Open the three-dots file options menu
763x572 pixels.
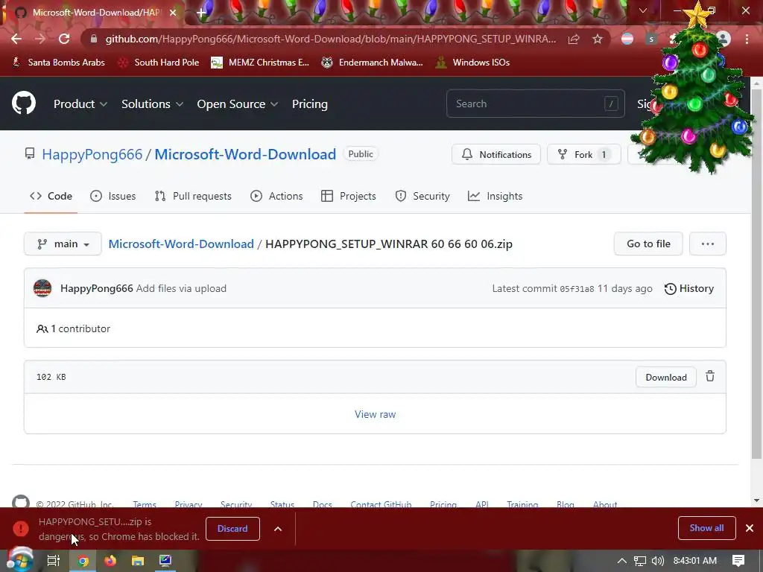(708, 244)
